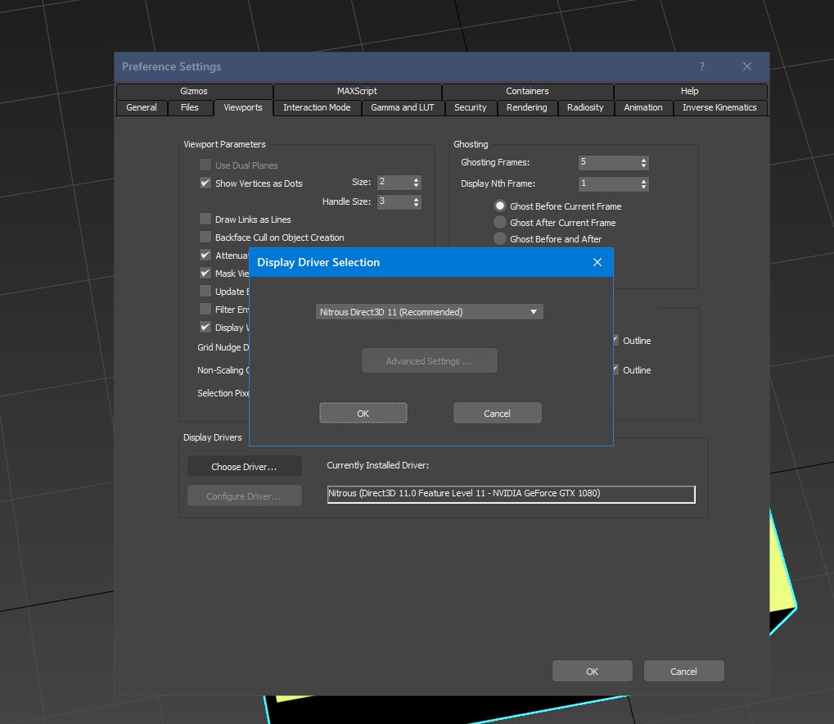Click OK in Display Driver Selection dialog
This screenshot has height=724, width=834.
point(363,414)
